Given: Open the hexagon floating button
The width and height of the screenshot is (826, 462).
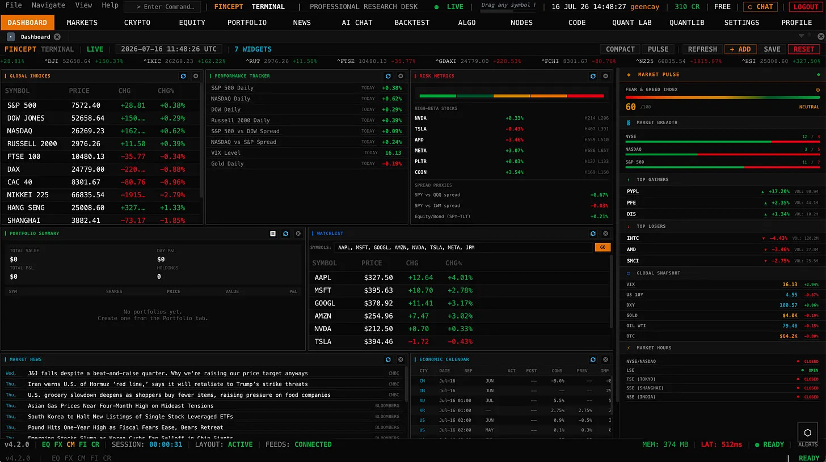Looking at the screenshot, I should coord(808,433).
